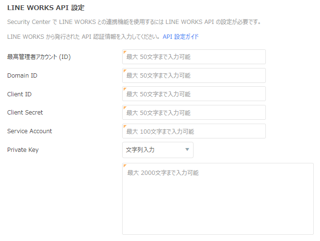Image resolution: width=320 pixels, height=241 pixels.
Task: Click the orange corner marker on Domain ID field
Action: coord(124,70)
